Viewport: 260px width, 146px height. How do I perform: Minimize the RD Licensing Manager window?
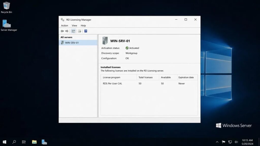tap(176, 20)
